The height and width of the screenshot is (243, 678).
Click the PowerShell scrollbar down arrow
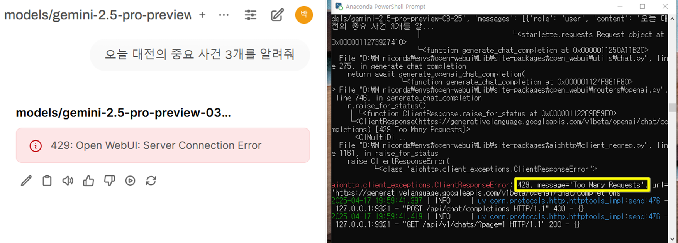pyautogui.click(x=672, y=239)
